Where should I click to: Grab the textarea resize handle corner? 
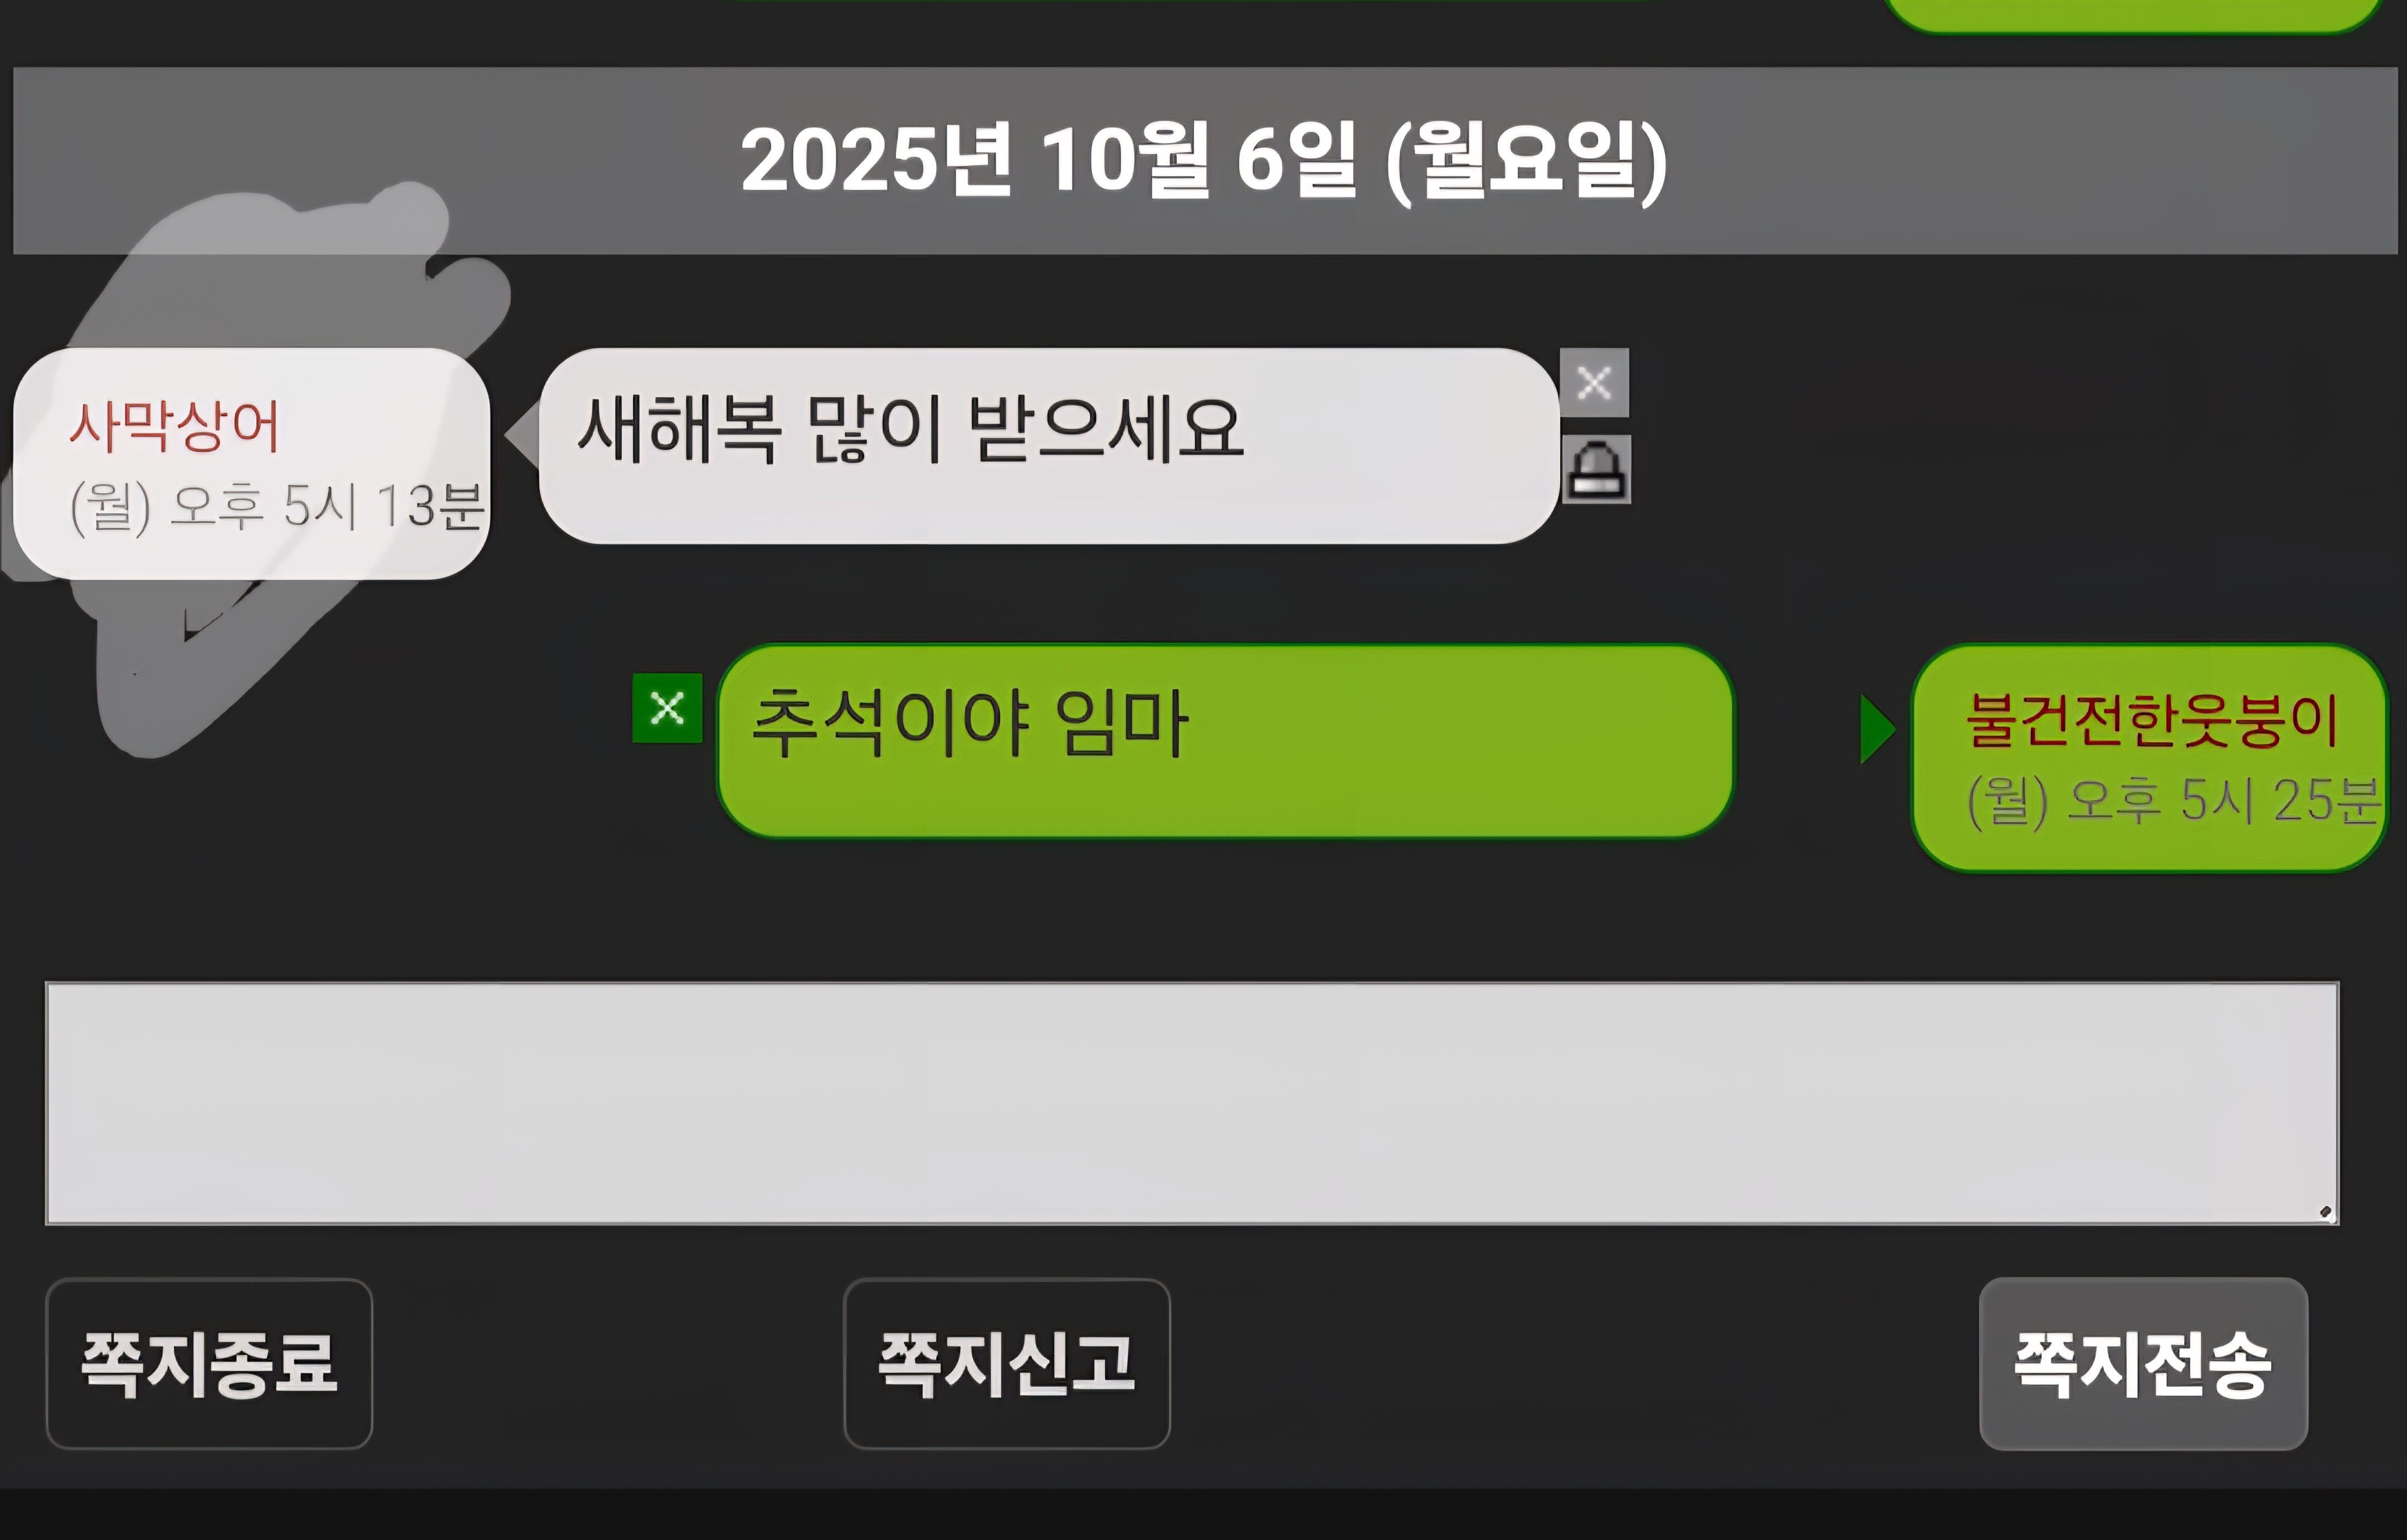click(x=2325, y=1211)
